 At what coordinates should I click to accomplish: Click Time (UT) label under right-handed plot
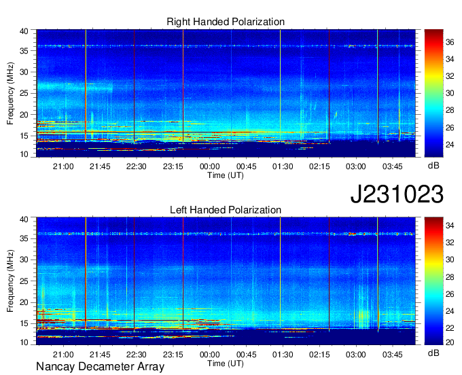point(226,175)
